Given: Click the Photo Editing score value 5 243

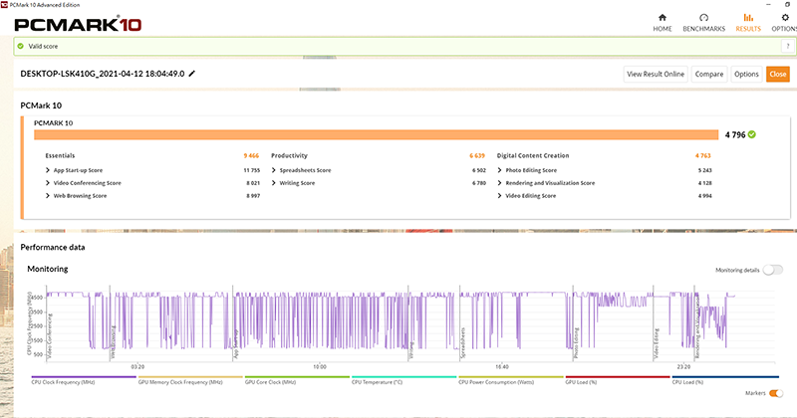Looking at the screenshot, I should tap(704, 170).
